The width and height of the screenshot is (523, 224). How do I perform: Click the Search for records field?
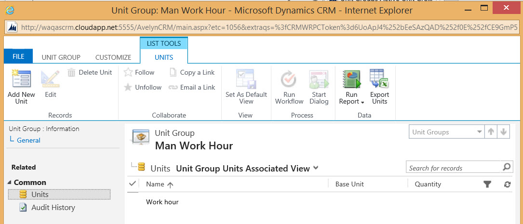[x=453, y=168]
